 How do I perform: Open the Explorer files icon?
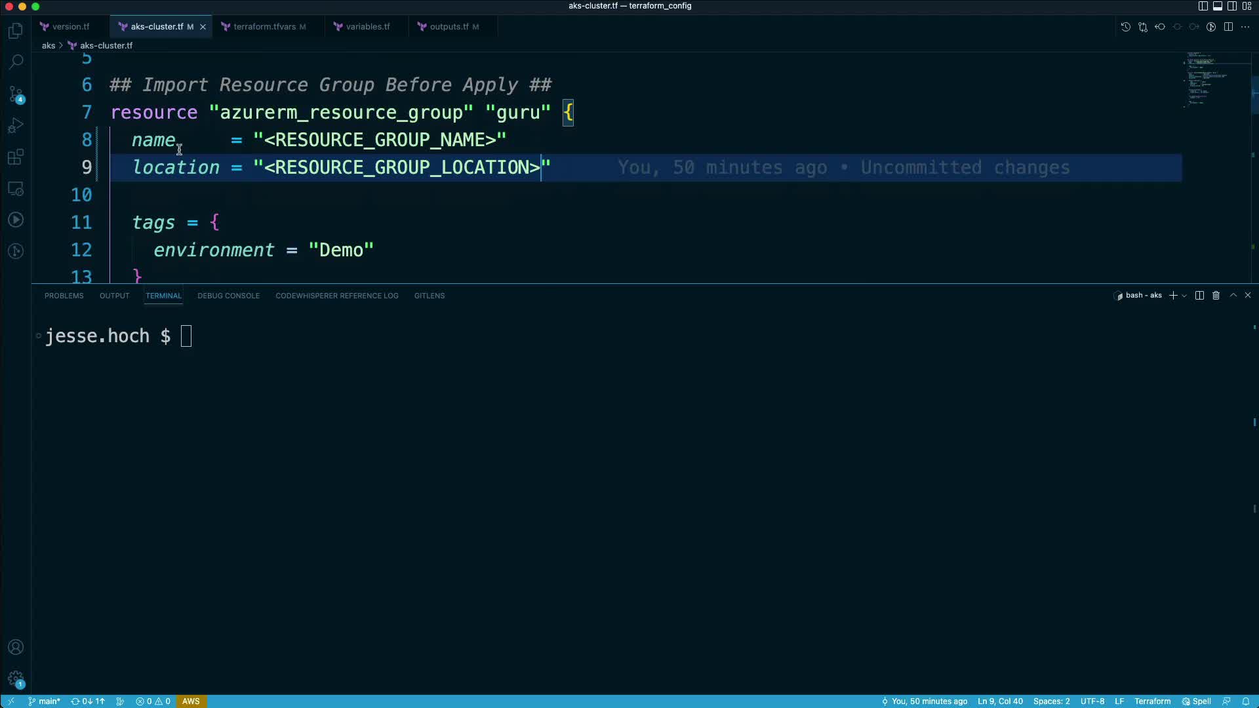pyautogui.click(x=16, y=31)
